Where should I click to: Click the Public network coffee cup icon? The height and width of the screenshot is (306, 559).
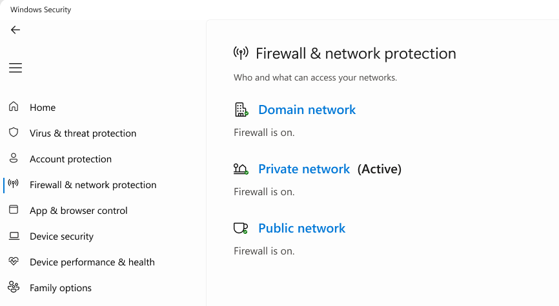[x=241, y=228]
